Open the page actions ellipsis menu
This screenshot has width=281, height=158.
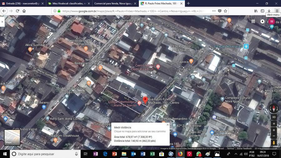[214, 11]
